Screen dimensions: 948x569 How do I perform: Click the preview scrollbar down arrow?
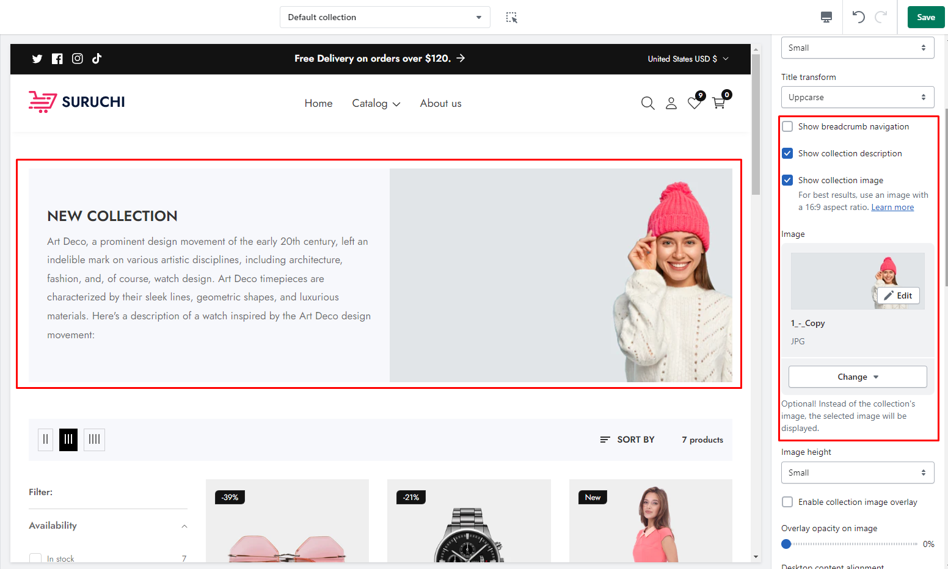(756, 557)
